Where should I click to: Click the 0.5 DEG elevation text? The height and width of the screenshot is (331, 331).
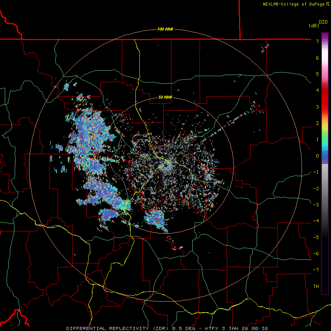click(x=184, y=328)
